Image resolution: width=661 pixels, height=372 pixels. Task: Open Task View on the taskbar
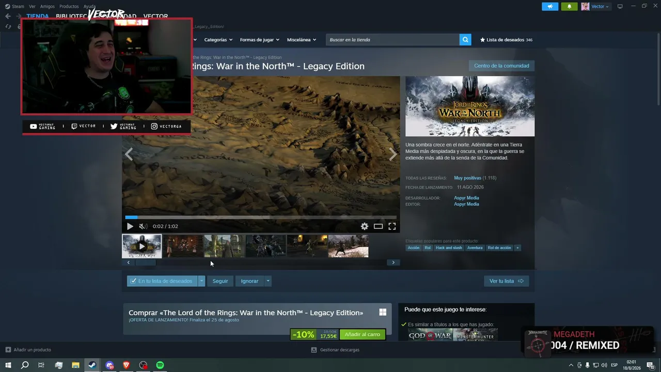[x=41, y=365]
